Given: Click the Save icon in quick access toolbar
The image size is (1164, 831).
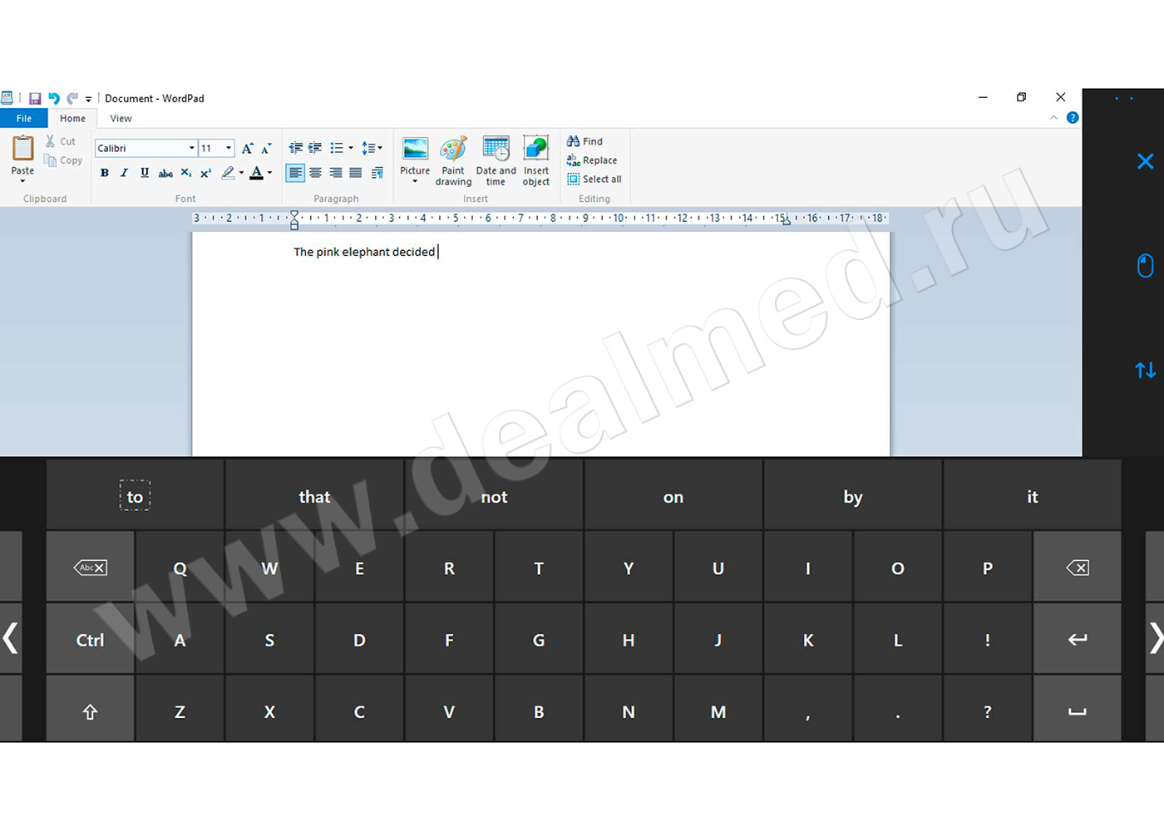Looking at the screenshot, I should [x=35, y=98].
